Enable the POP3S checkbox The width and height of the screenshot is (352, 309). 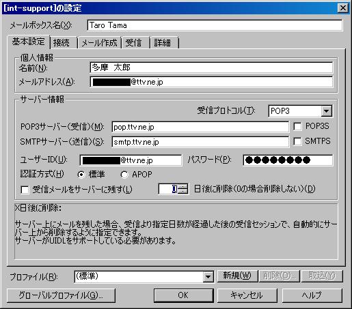tap(297, 126)
